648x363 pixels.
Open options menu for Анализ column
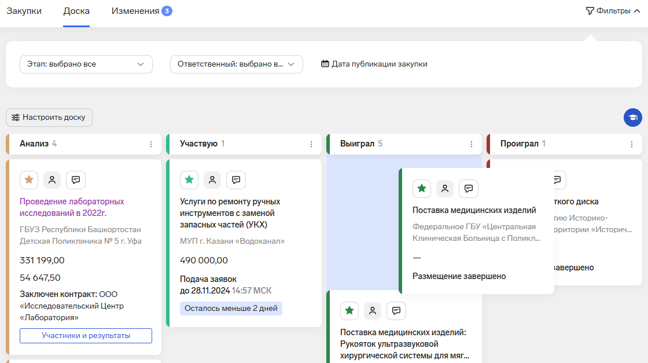point(151,144)
